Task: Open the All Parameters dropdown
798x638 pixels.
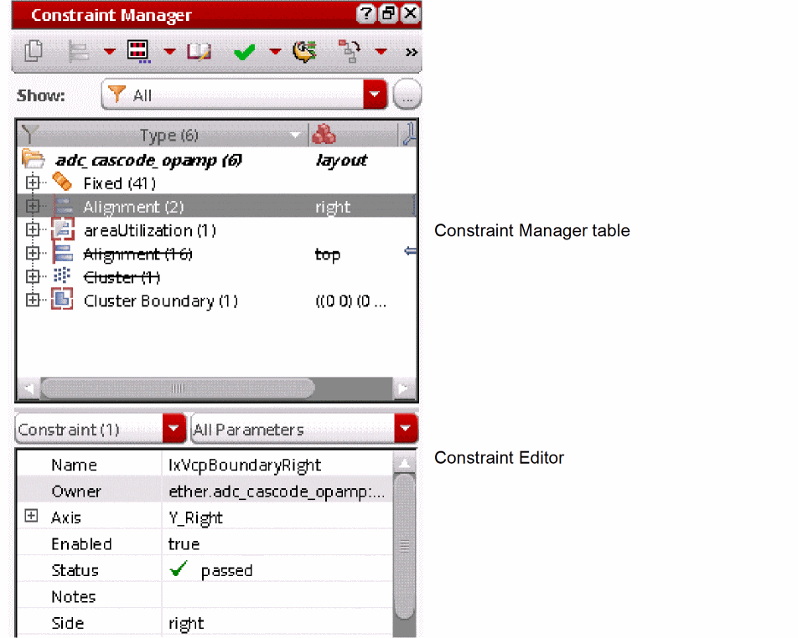Action: click(x=304, y=429)
